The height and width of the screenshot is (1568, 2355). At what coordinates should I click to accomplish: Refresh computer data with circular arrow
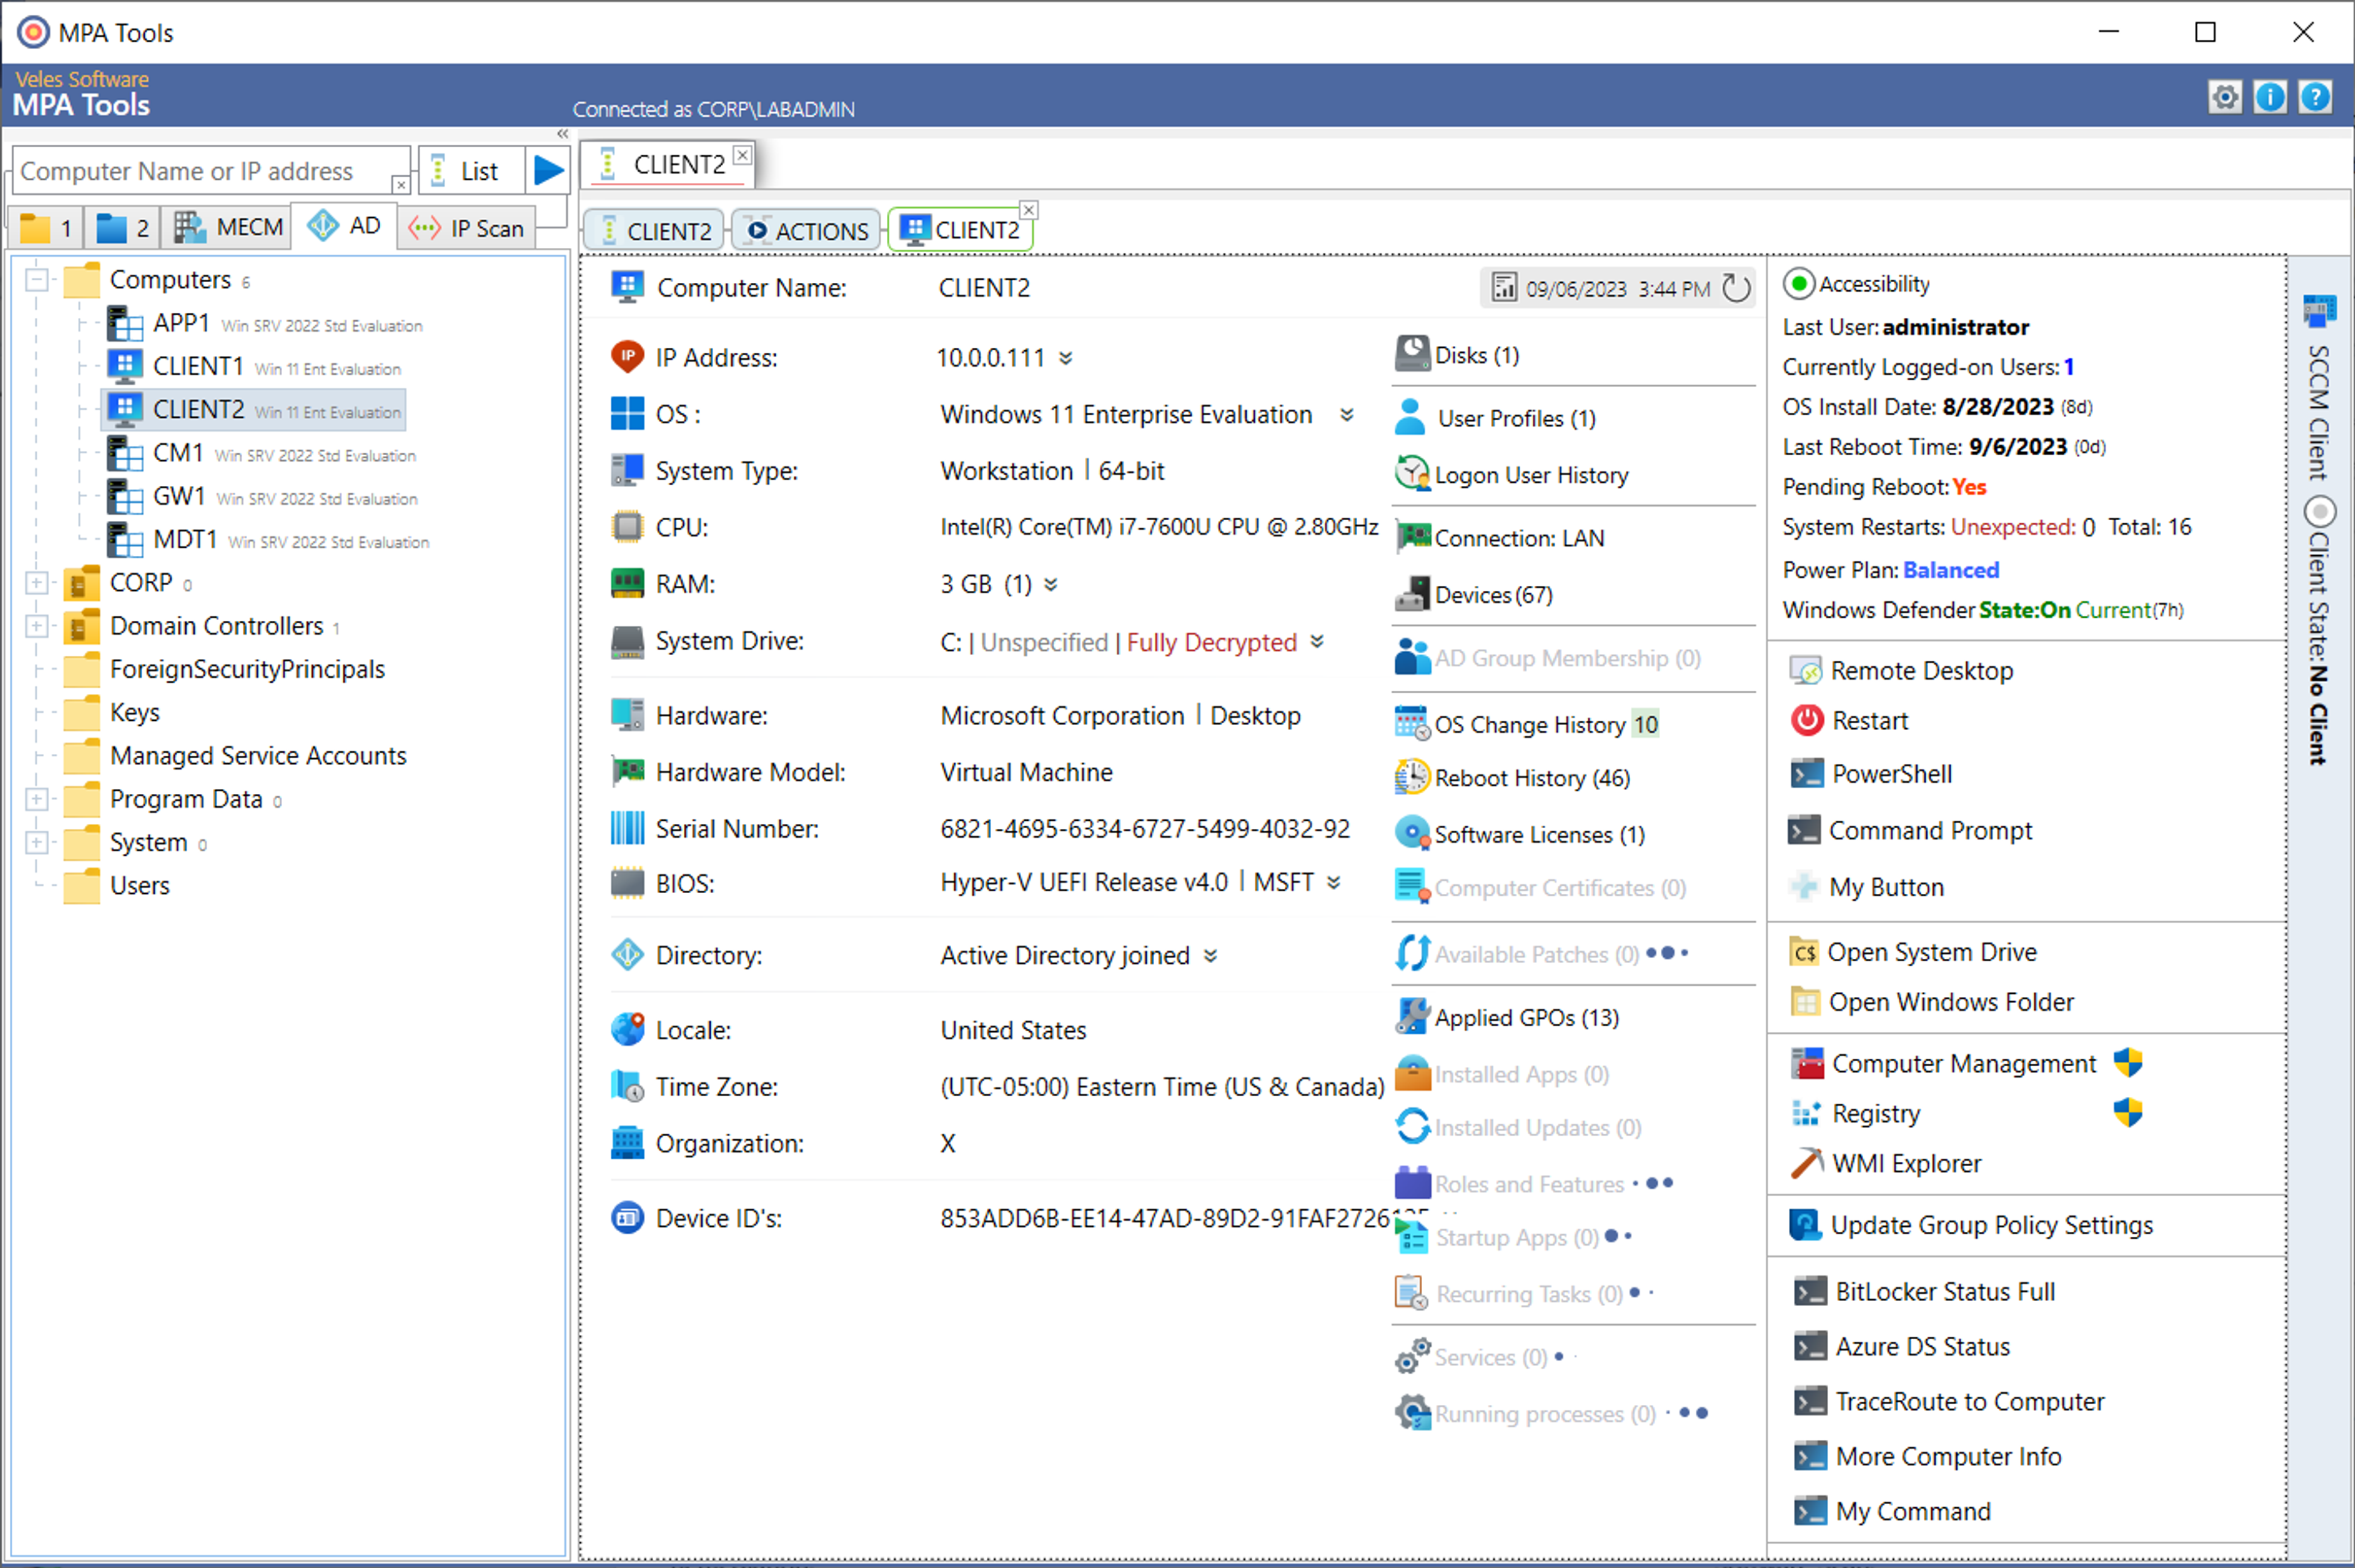[x=1737, y=288]
